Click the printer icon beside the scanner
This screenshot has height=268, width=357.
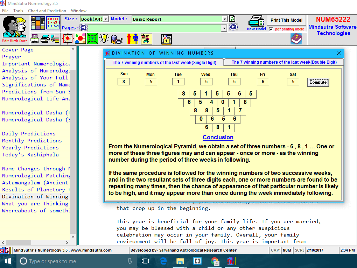coord(45,39)
